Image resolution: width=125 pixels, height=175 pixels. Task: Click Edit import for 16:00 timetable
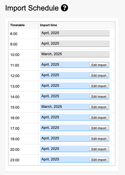point(99,117)
